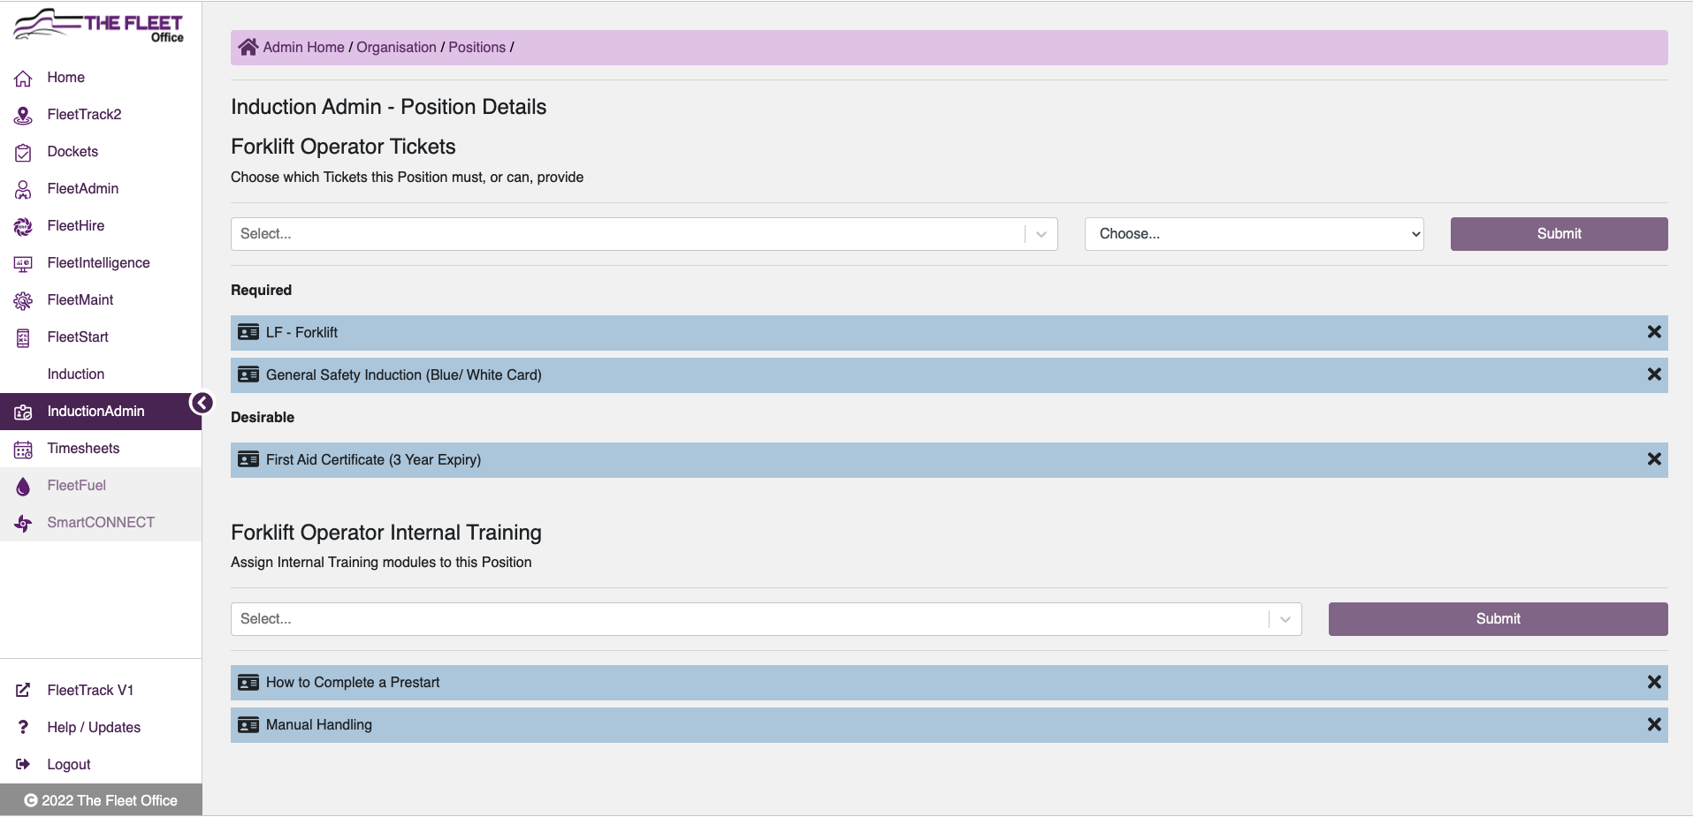This screenshot has height=817, width=1693.
Task: Click the SmartCONNECT icon
Action: point(24,524)
